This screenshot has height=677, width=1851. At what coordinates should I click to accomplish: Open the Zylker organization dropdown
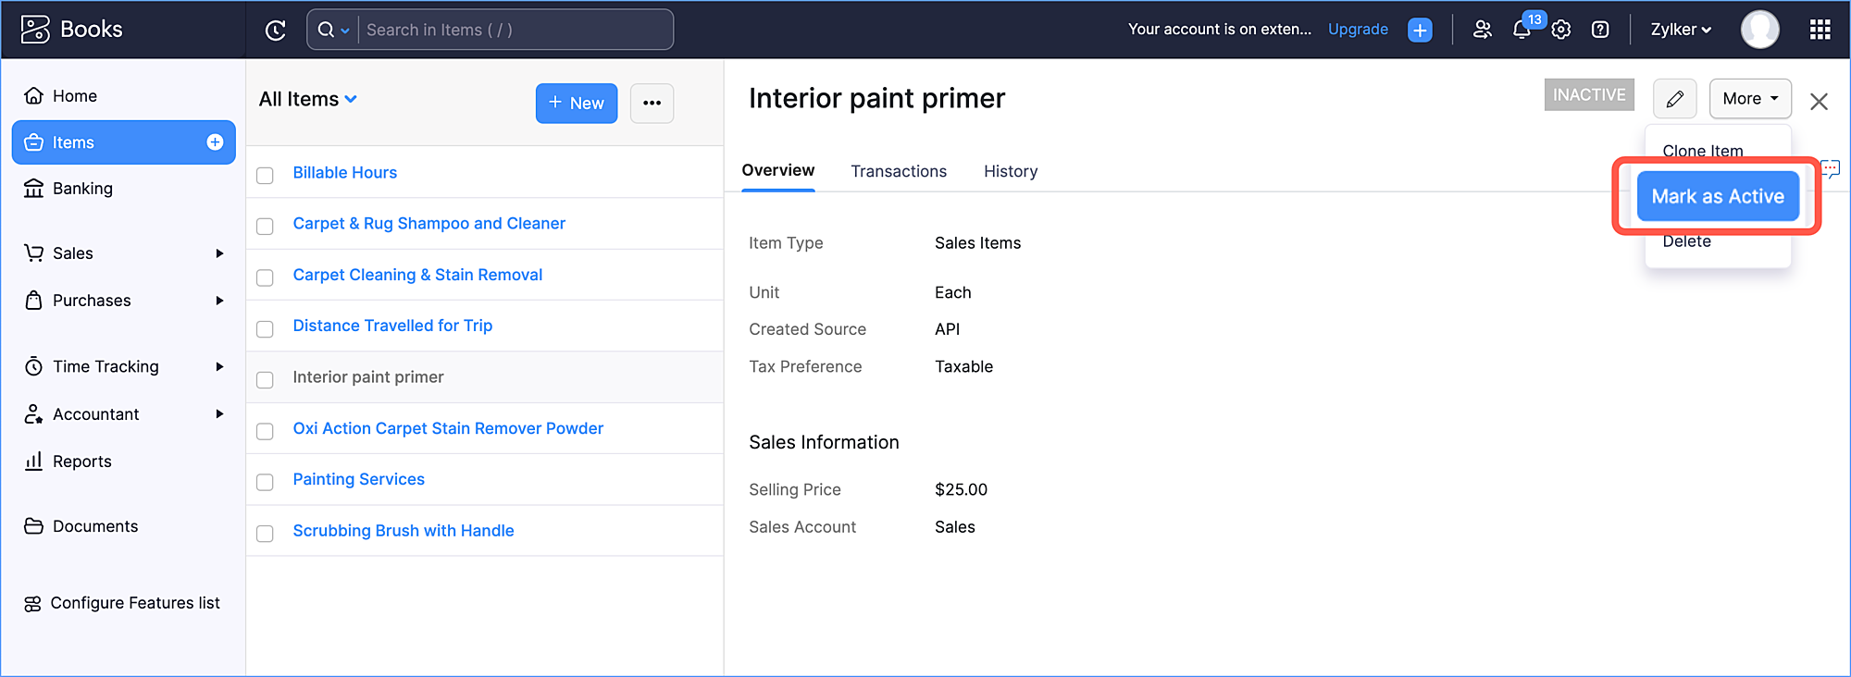coord(1681,31)
